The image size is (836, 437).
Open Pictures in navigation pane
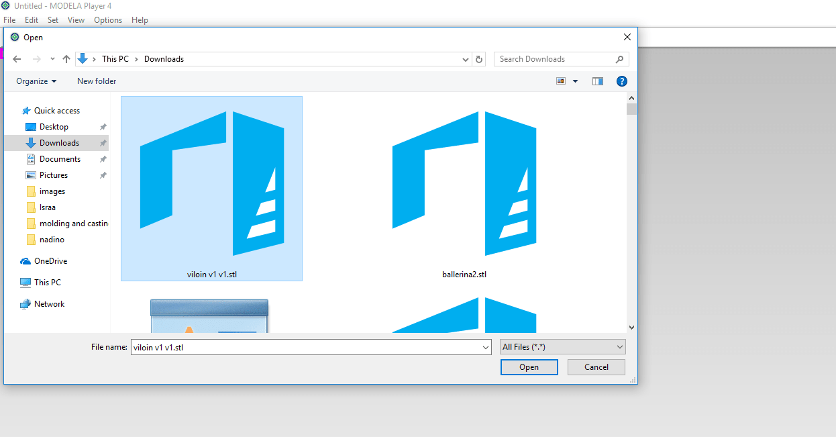[x=54, y=175]
